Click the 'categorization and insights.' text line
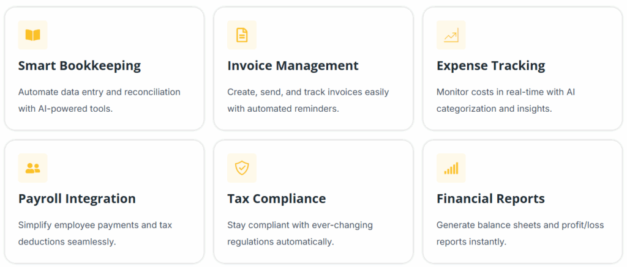Image resolution: width=627 pixels, height=267 pixels. point(494,109)
